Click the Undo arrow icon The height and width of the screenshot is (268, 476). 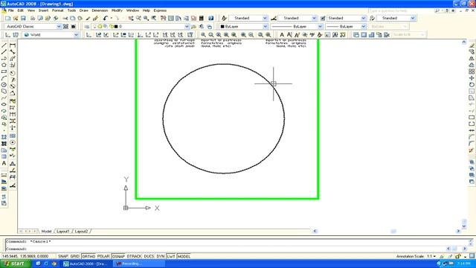point(105,18)
